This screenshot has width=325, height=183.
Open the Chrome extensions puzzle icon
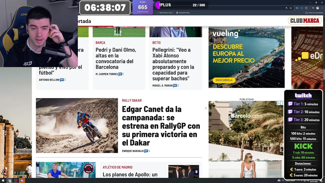point(306,8)
